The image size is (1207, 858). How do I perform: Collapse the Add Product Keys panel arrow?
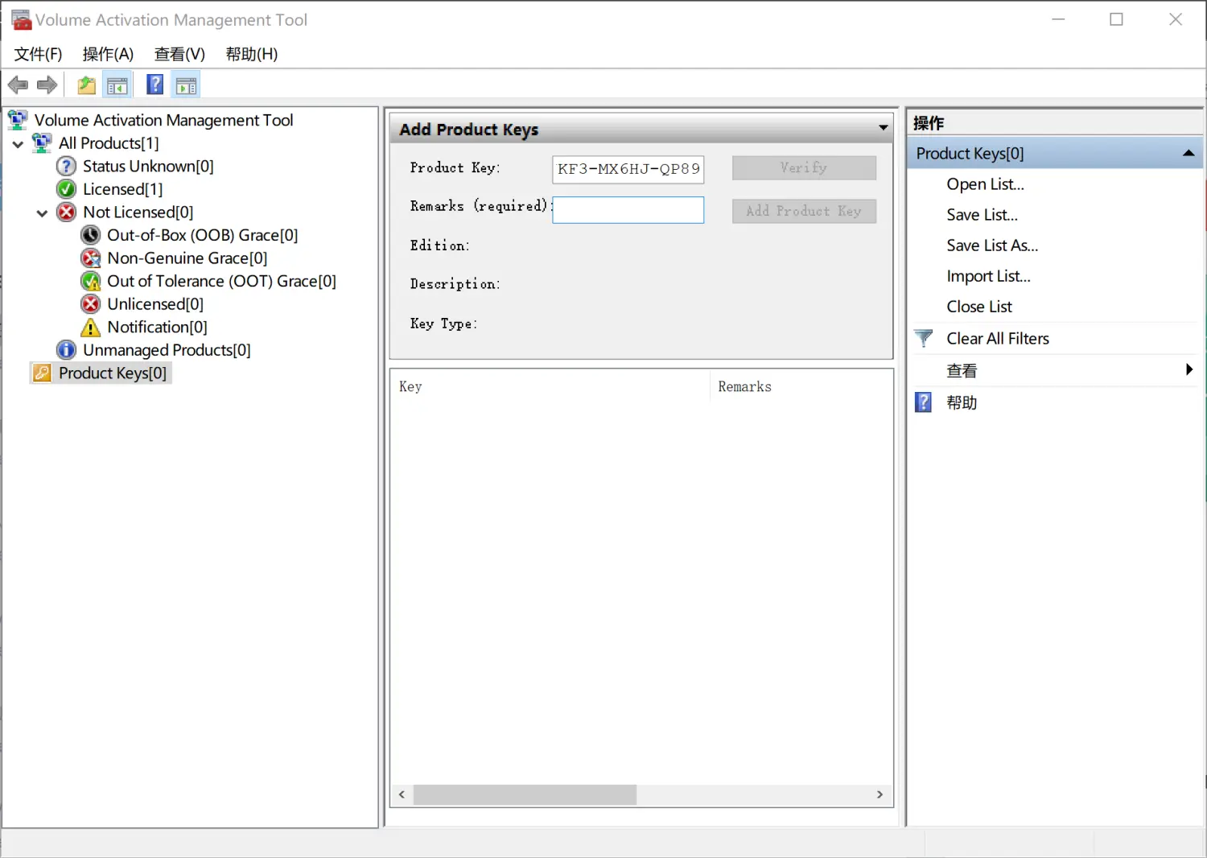883,129
